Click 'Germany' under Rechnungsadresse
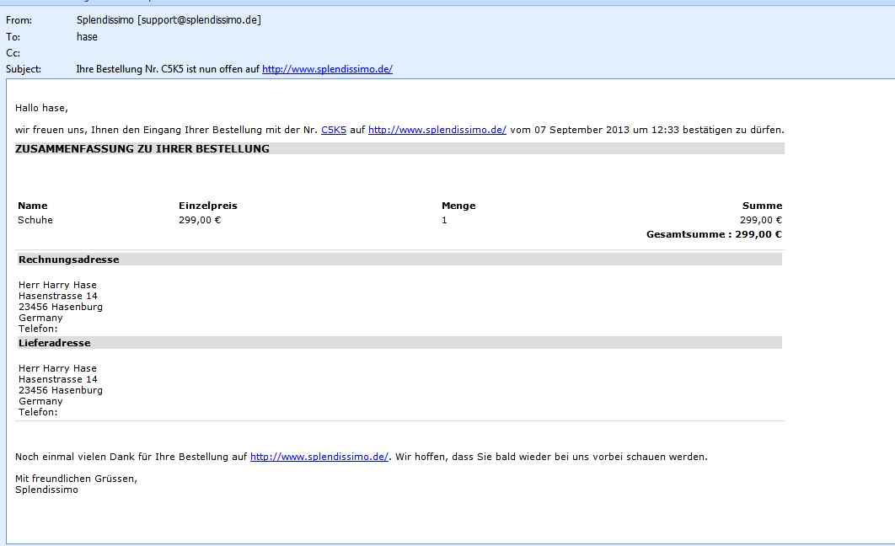The width and height of the screenshot is (895, 546). (x=40, y=318)
